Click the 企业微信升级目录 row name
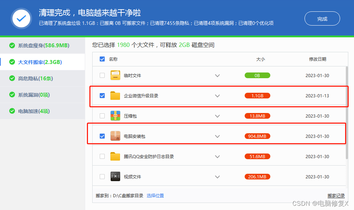 (141, 96)
